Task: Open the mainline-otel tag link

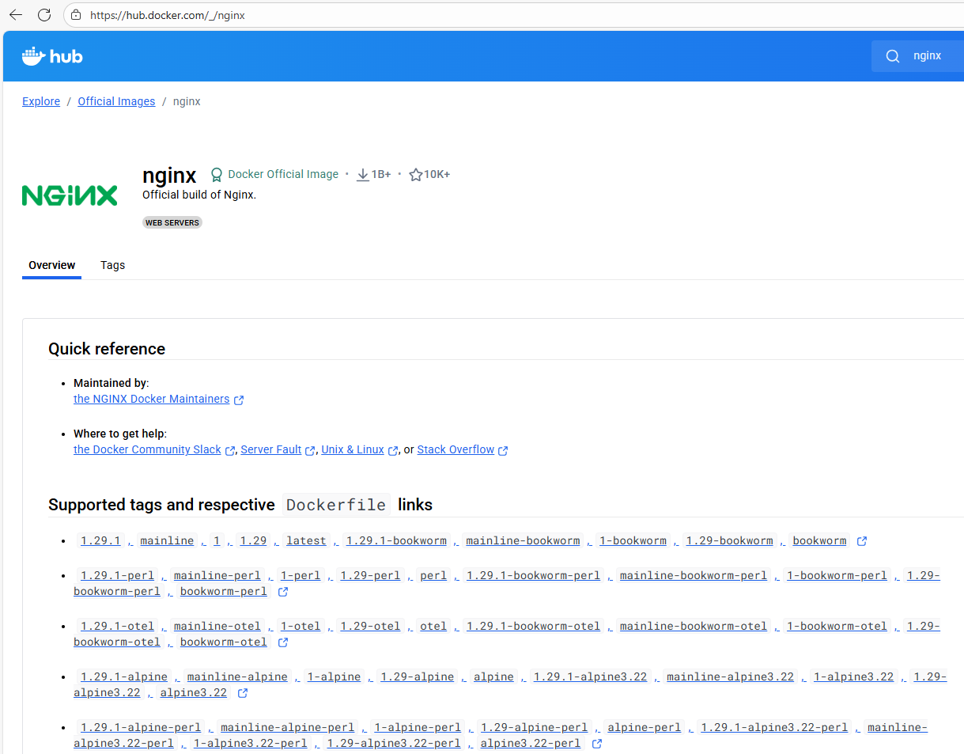Action: click(x=217, y=626)
